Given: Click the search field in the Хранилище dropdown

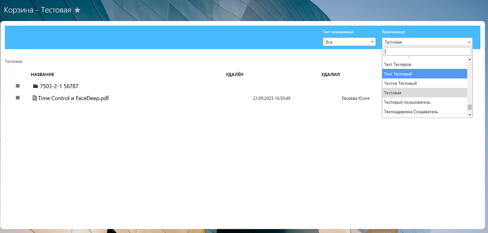Looking at the screenshot, I should (x=427, y=51).
